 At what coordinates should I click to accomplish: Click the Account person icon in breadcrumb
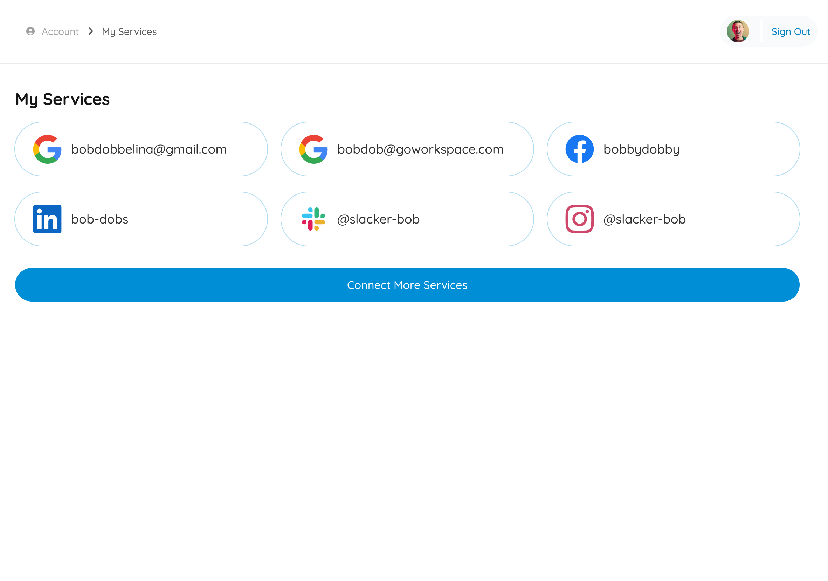(x=31, y=31)
